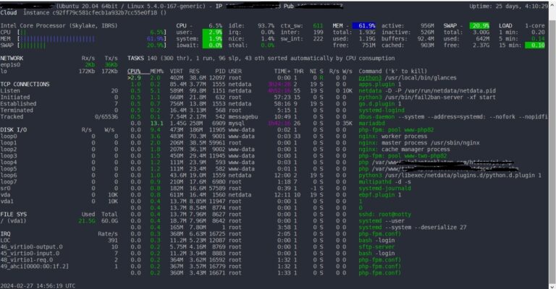The height and width of the screenshot is (289, 556).
Task: Click the Intel Core Processor (Skylake, IBRS) label
Action: click(59, 26)
